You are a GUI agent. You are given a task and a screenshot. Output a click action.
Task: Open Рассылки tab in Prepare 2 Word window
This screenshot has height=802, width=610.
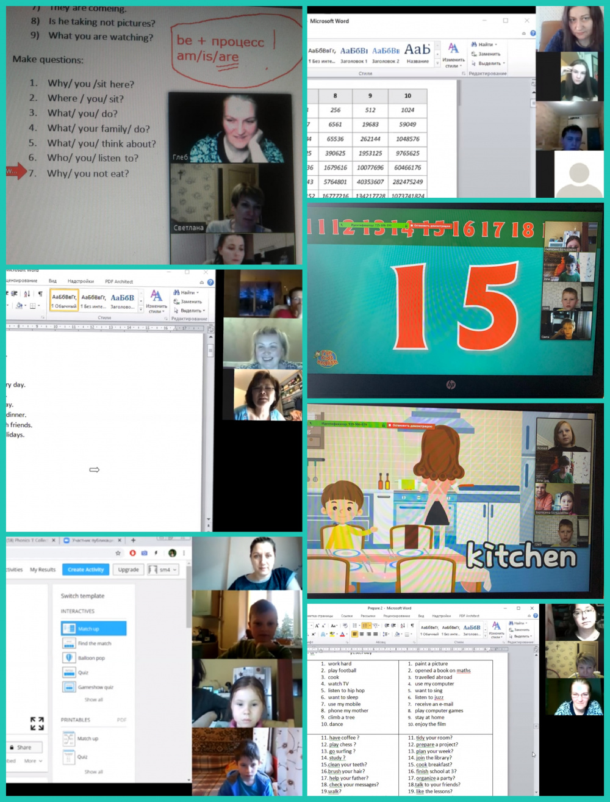(368, 616)
